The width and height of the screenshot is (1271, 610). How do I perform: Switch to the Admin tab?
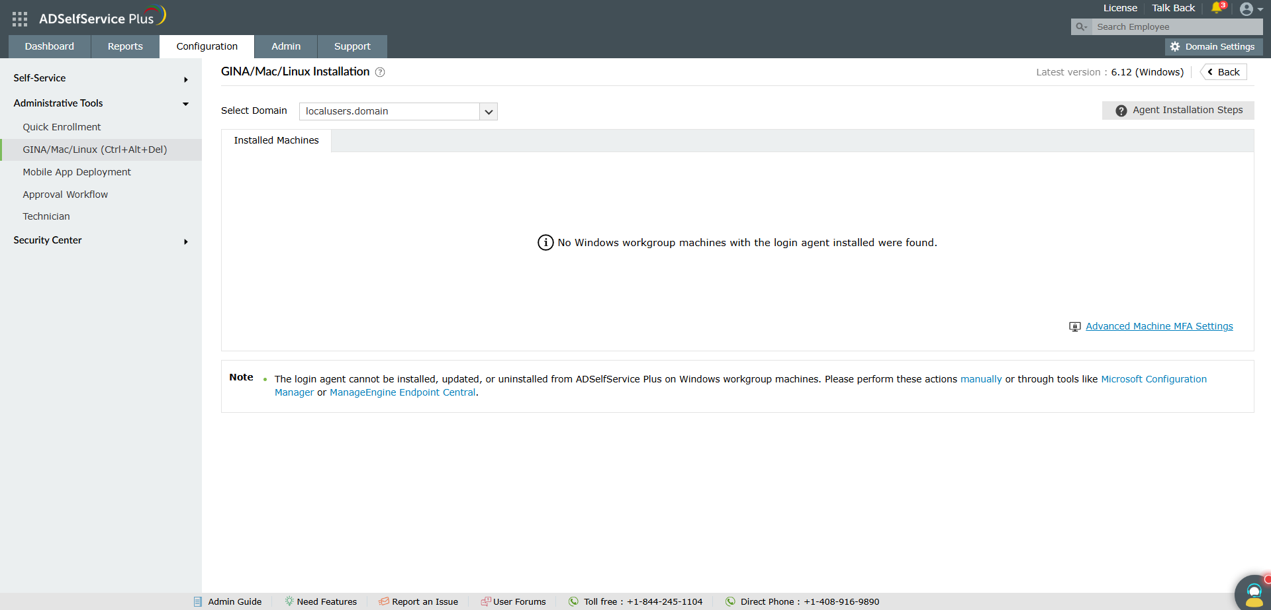(285, 46)
